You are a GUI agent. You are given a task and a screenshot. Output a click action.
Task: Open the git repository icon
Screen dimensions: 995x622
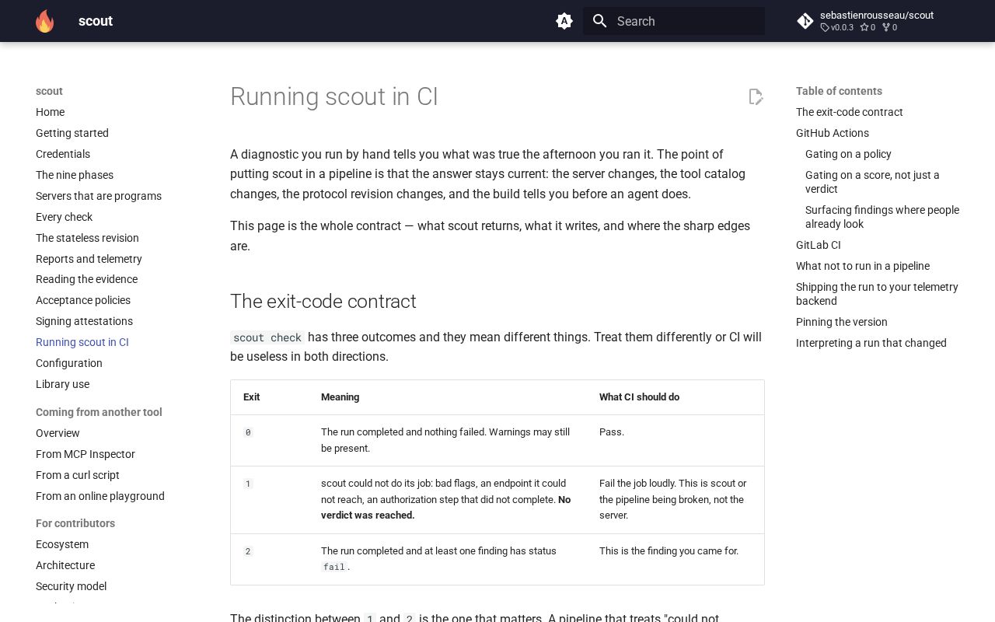(805, 21)
